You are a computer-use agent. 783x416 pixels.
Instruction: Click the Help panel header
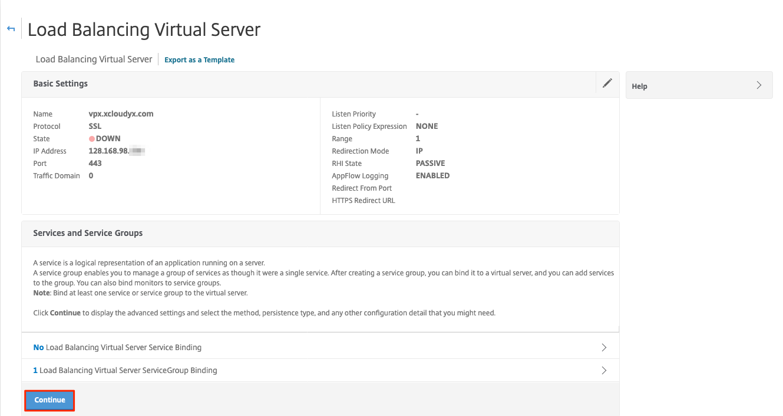coord(639,86)
